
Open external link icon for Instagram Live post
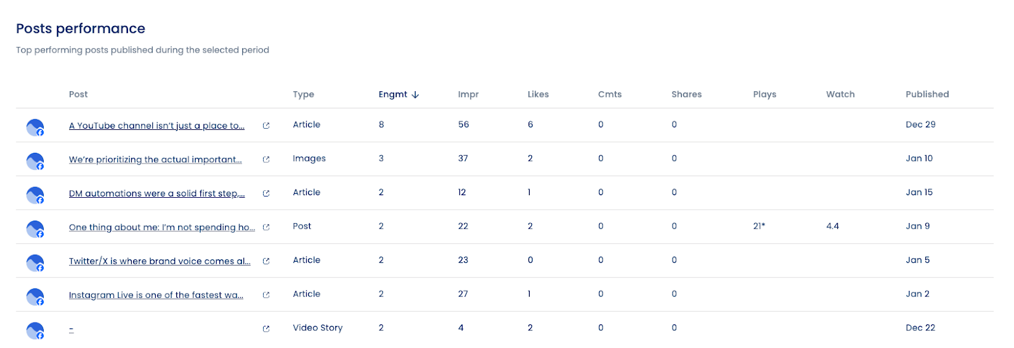tap(266, 295)
